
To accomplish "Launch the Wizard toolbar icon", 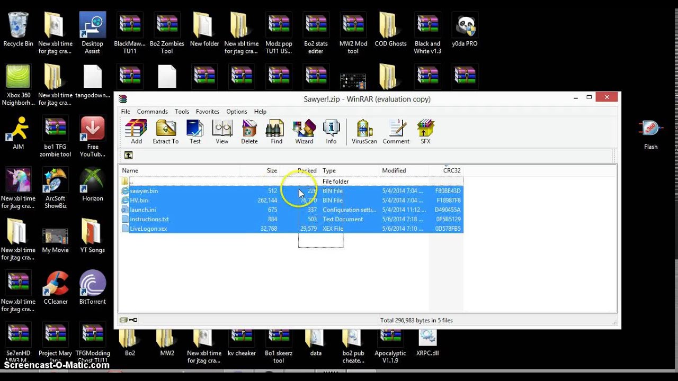I will click(304, 132).
